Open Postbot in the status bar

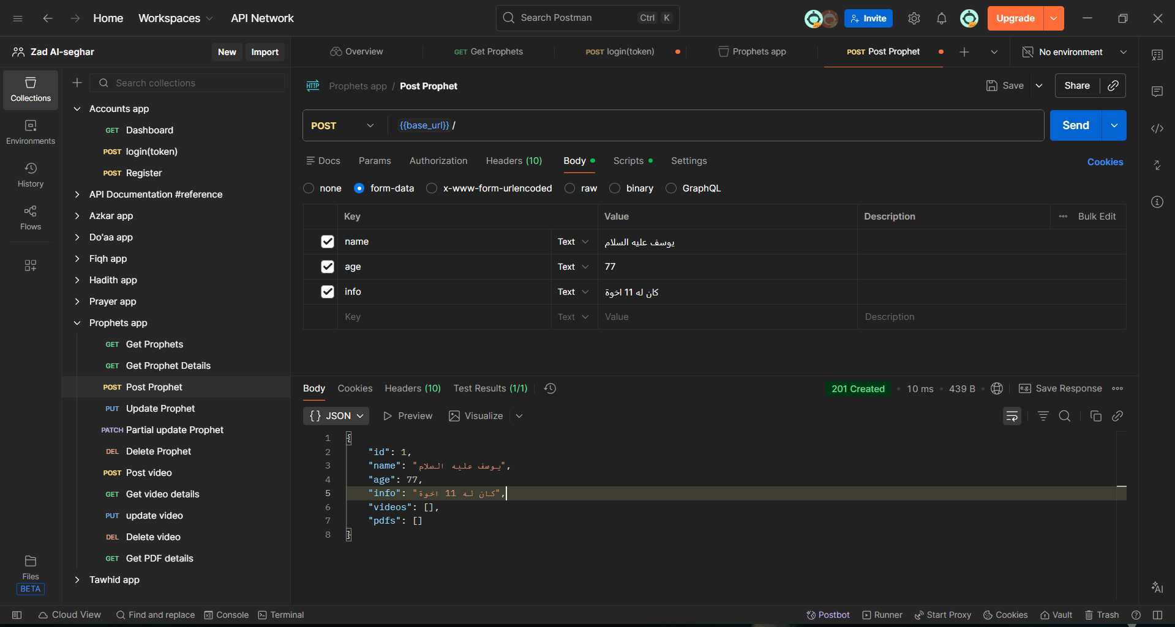tap(828, 615)
